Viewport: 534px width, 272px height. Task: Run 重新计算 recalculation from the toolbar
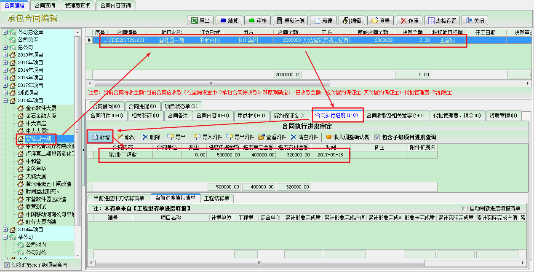(x=290, y=21)
